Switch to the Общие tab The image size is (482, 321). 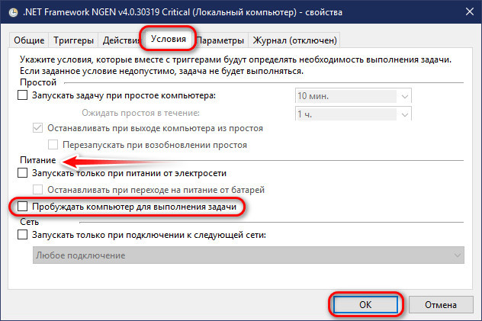(x=29, y=40)
